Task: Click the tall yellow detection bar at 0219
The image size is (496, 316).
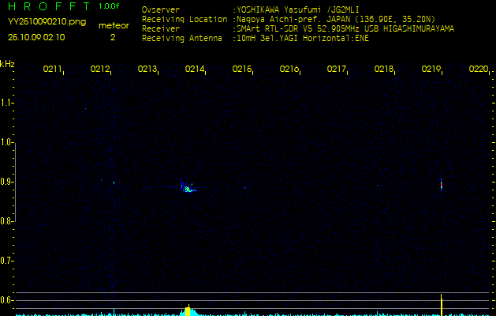Action: pos(442,305)
